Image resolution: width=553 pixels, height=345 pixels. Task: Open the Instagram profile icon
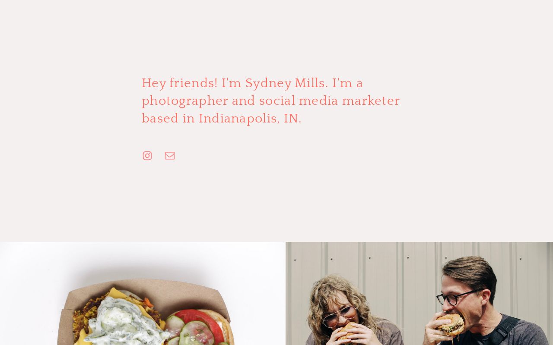(x=147, y=156)
